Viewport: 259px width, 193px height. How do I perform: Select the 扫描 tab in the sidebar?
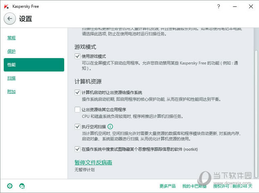point(11,78)
